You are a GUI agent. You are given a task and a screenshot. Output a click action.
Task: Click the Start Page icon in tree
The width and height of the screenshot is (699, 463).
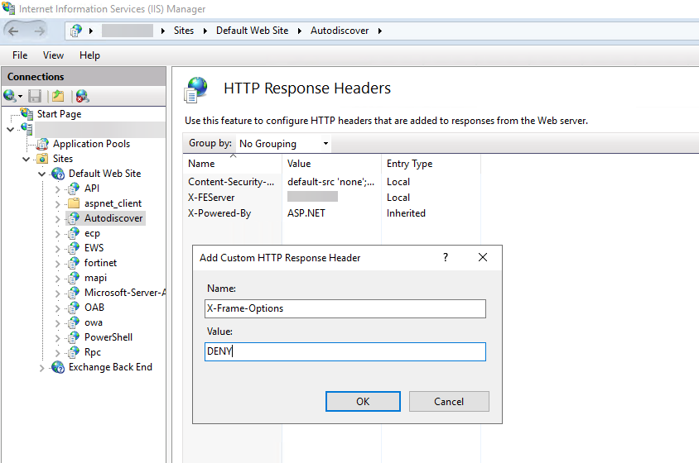point(27,114)
